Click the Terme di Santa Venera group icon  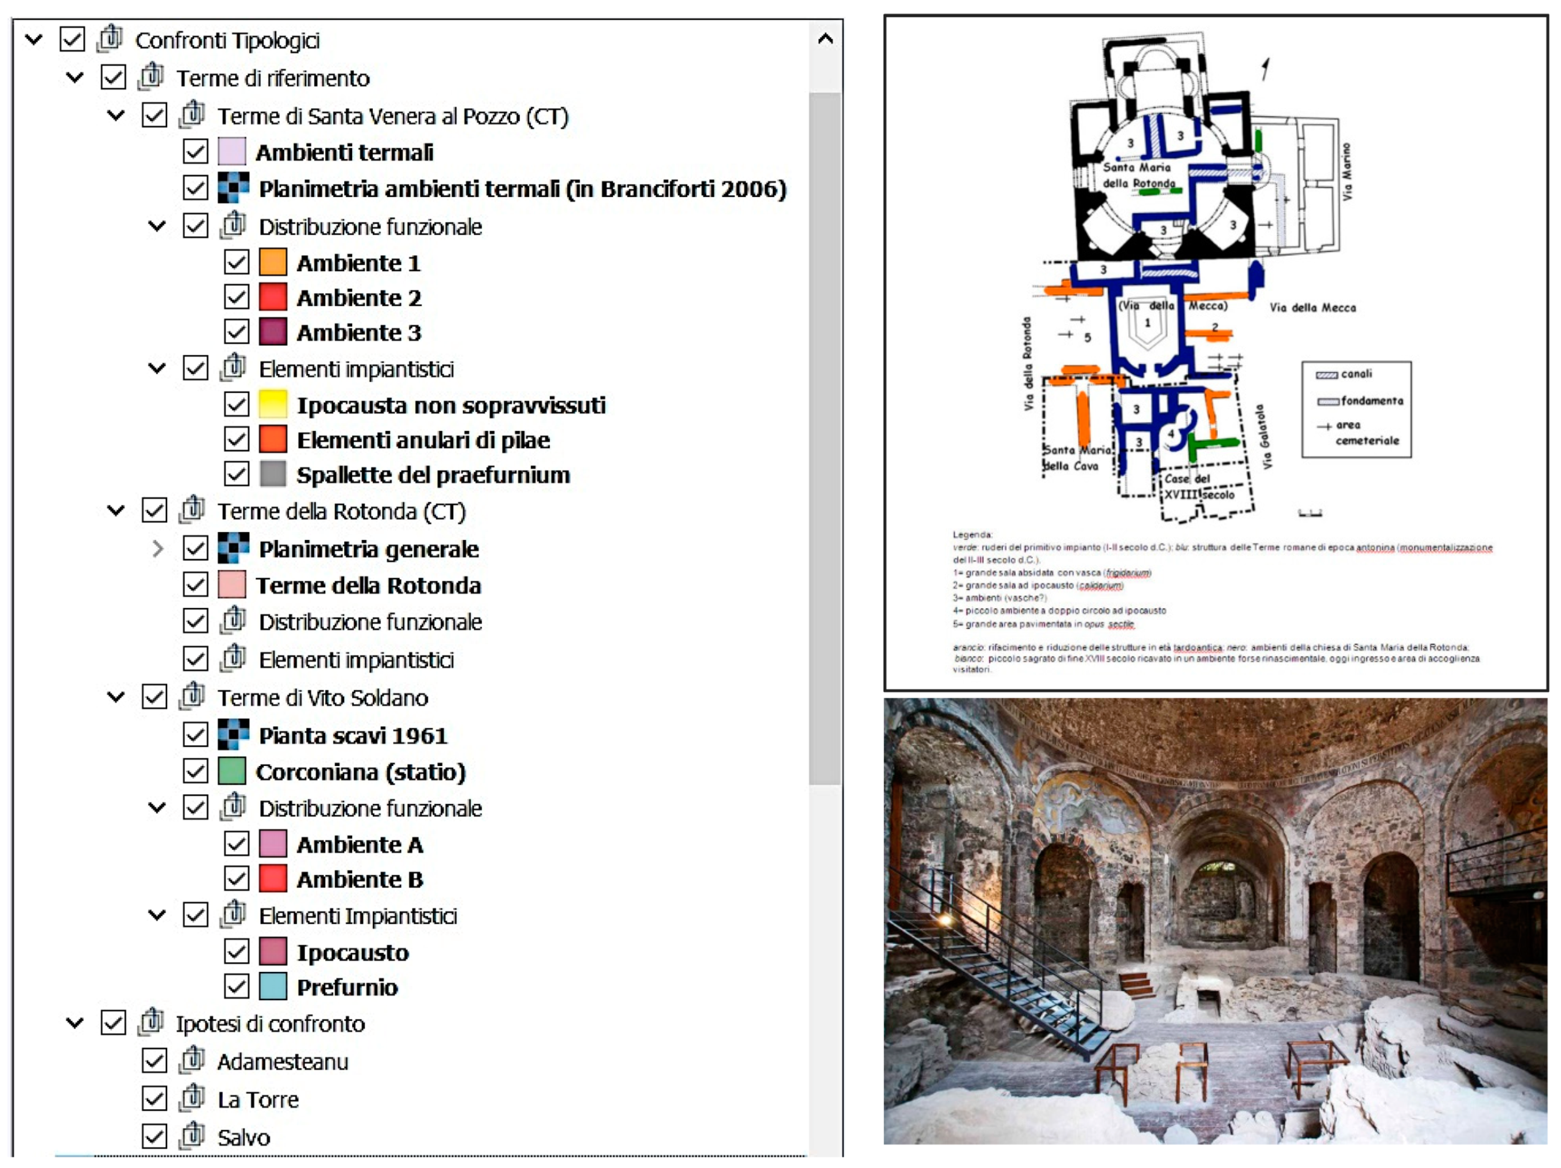coord(191,115)
